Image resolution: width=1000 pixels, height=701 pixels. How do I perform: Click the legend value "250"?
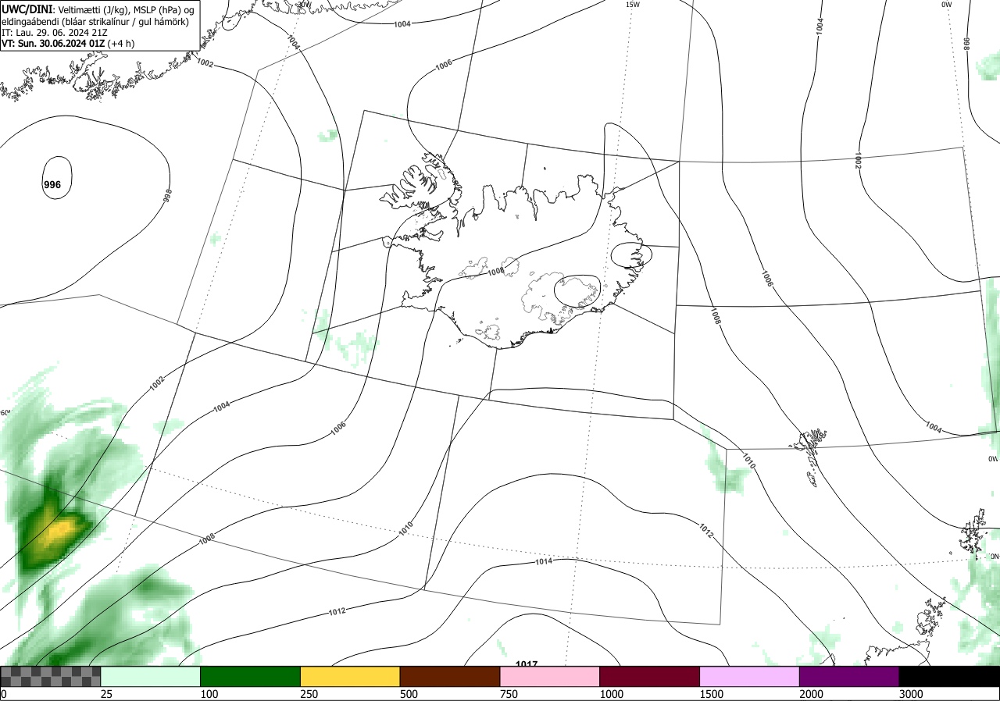[x=309, y=694]
